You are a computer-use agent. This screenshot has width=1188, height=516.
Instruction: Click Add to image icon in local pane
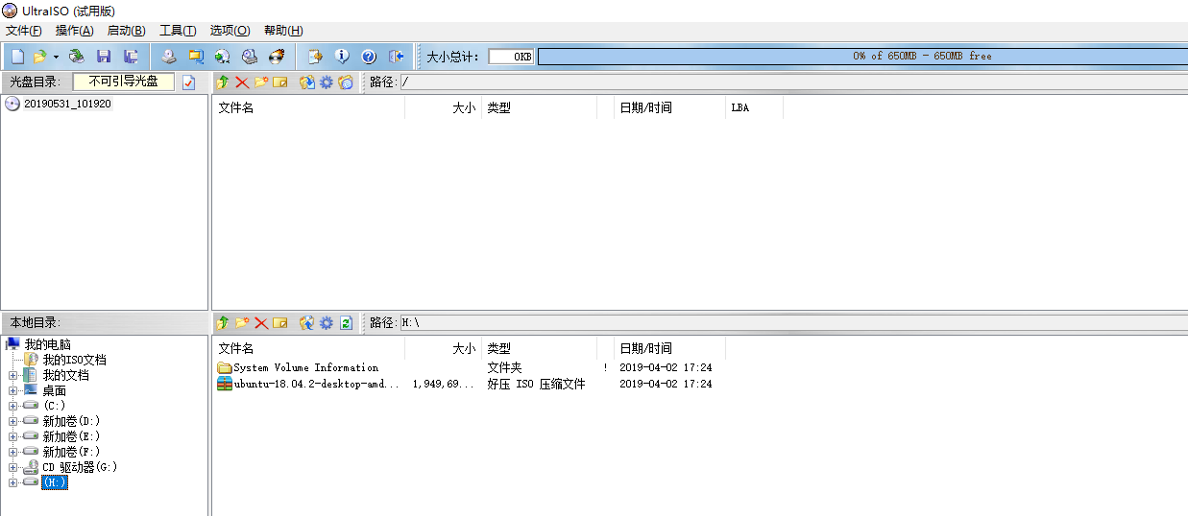[x=307, y=323]
